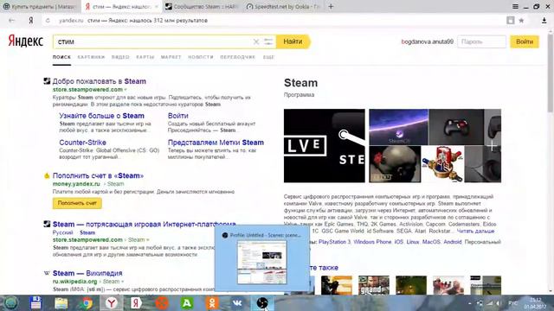Click the 'Windows Phone' platform link
Screen dimensions: 554x311
coord(372,242)
